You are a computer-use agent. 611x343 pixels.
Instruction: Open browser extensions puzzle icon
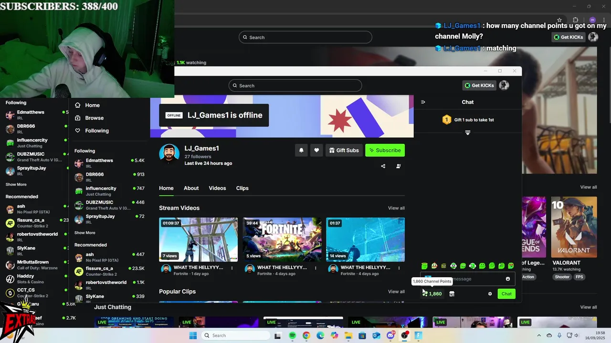pos(575,20)
